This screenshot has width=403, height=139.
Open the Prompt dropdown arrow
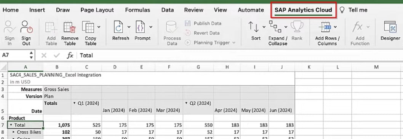(x=150, y=27)
